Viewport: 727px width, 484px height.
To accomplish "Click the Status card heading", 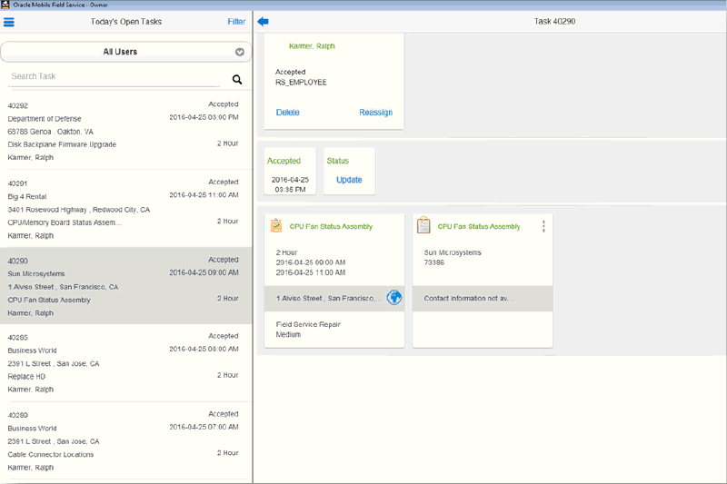I will click(337, 161).
